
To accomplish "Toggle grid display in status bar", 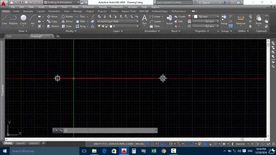I will pos(147,144).
